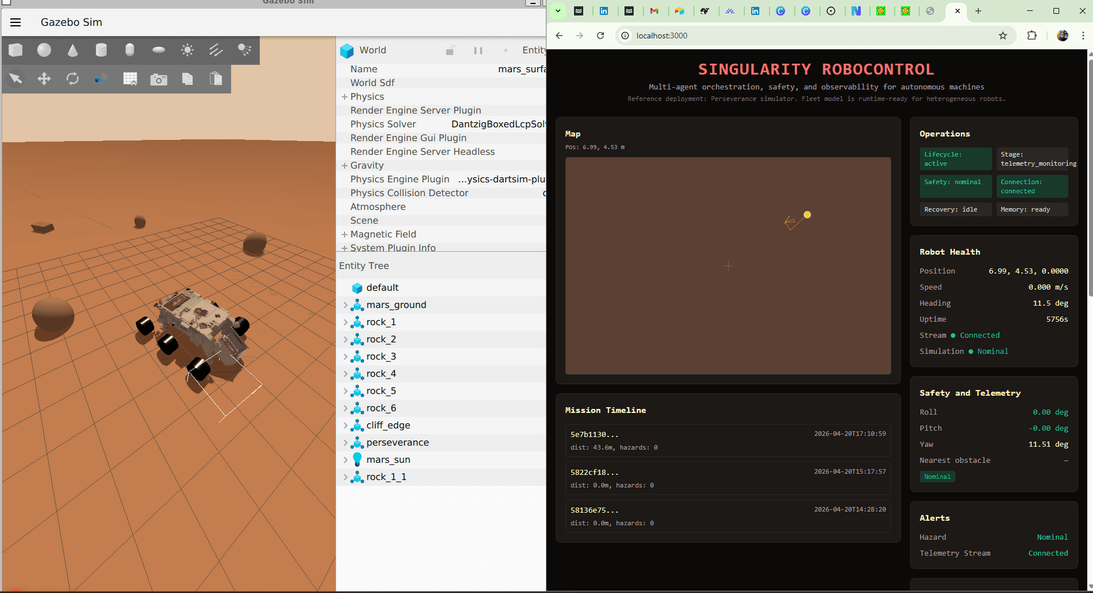Screen dimensions: 1093x593
Task: Activate the rotate mode tool
Action: tap(73, 79)
